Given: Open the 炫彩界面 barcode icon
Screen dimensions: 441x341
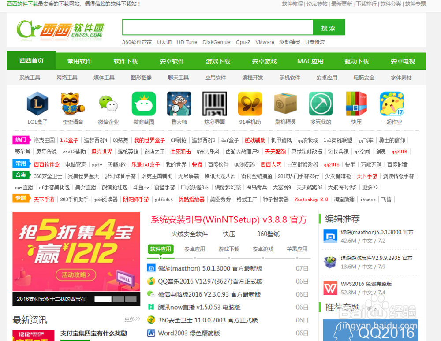Looking at the screenshot, I should (x=215, y=104).
